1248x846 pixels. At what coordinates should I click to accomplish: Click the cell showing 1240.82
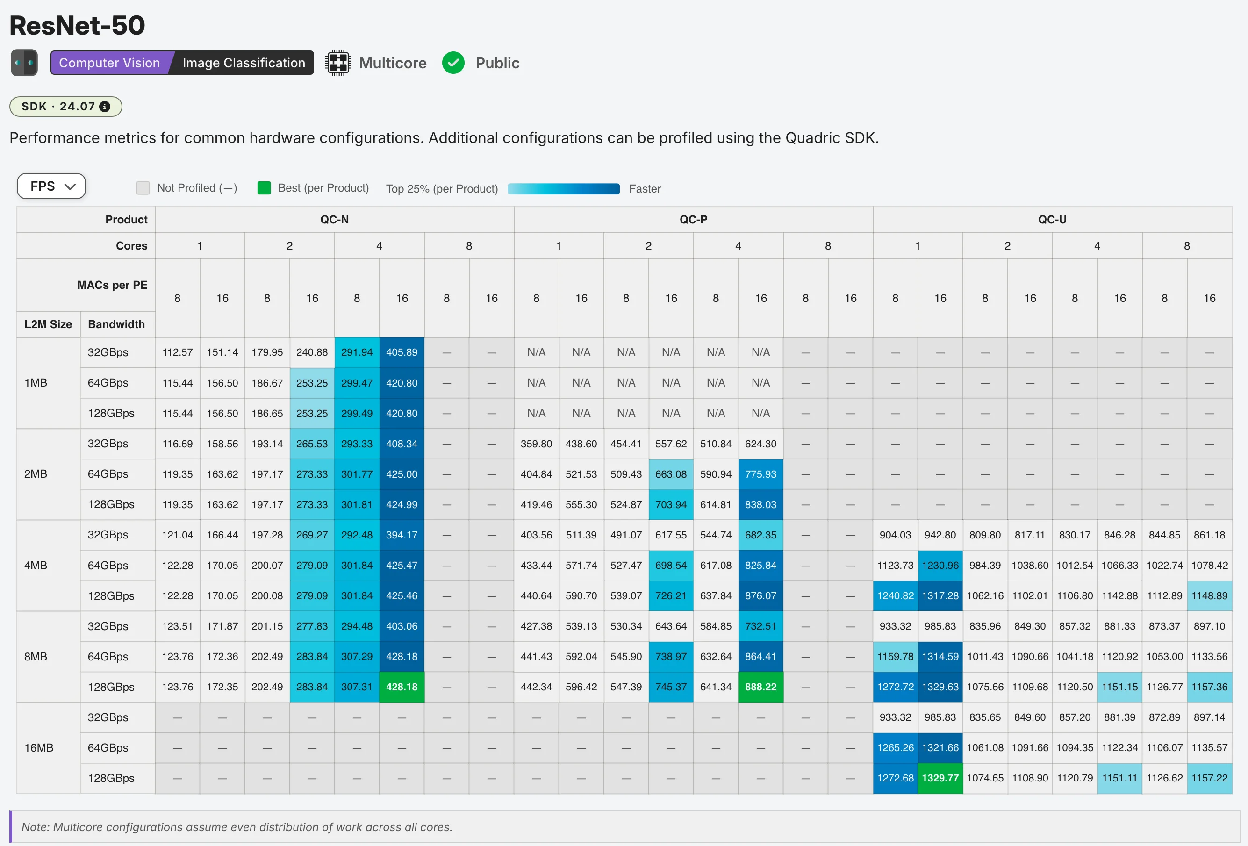[895, 595]
